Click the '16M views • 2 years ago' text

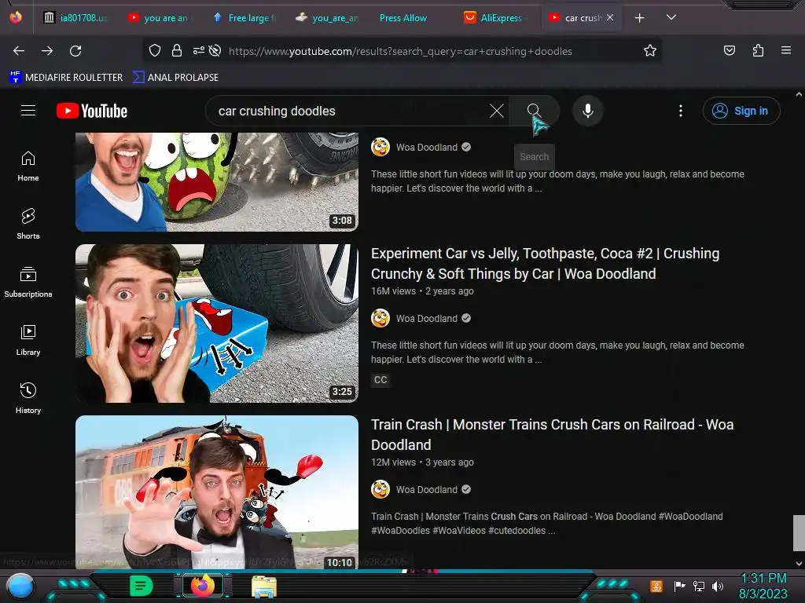point(422,291)
